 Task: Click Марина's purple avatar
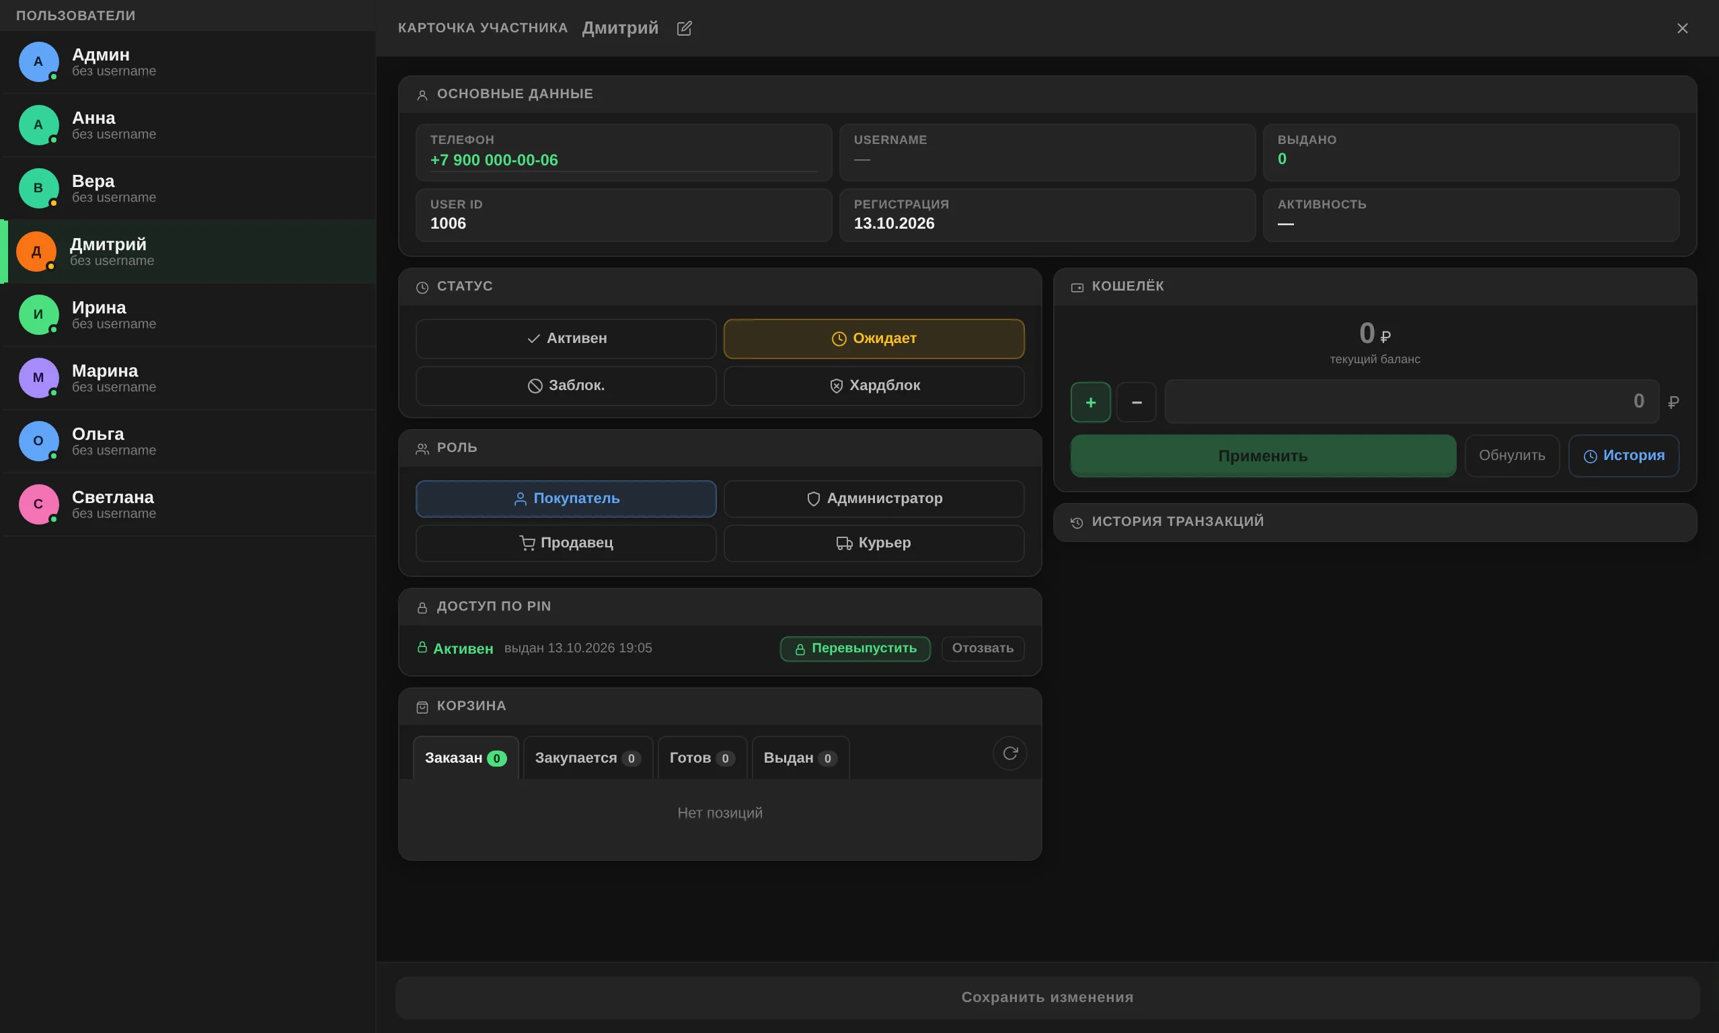pyautogui.click(x=38, y=377)
